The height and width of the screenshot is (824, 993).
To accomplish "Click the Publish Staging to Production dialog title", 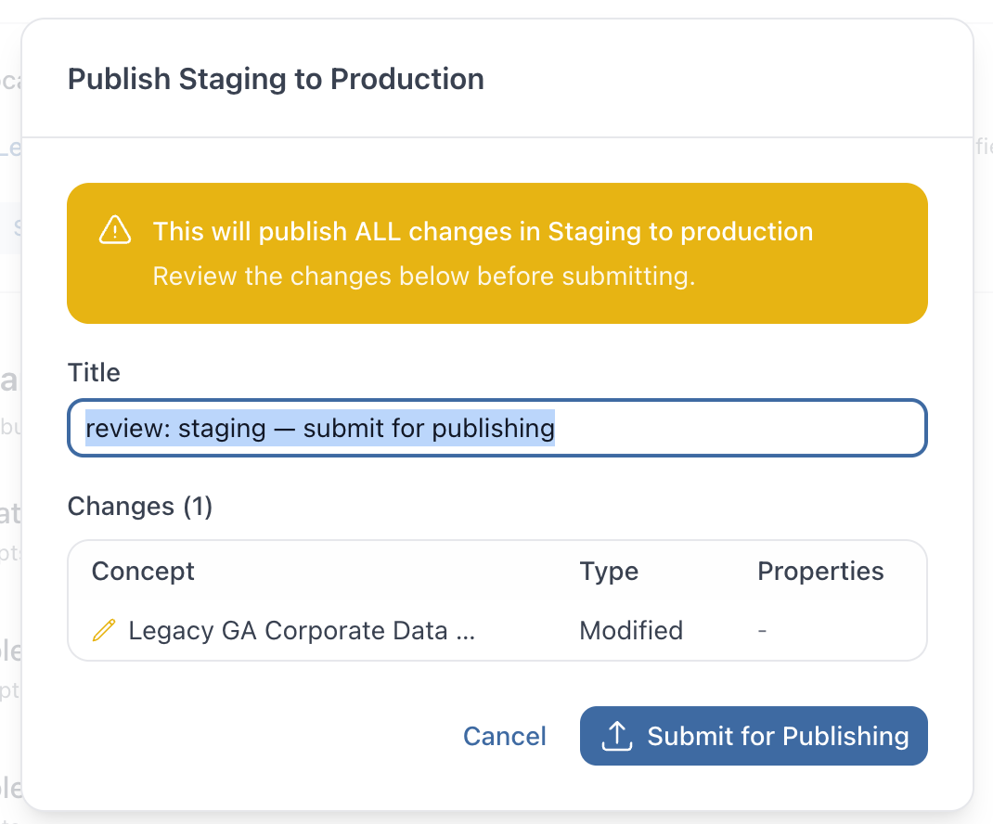I will tap(275, 79).
